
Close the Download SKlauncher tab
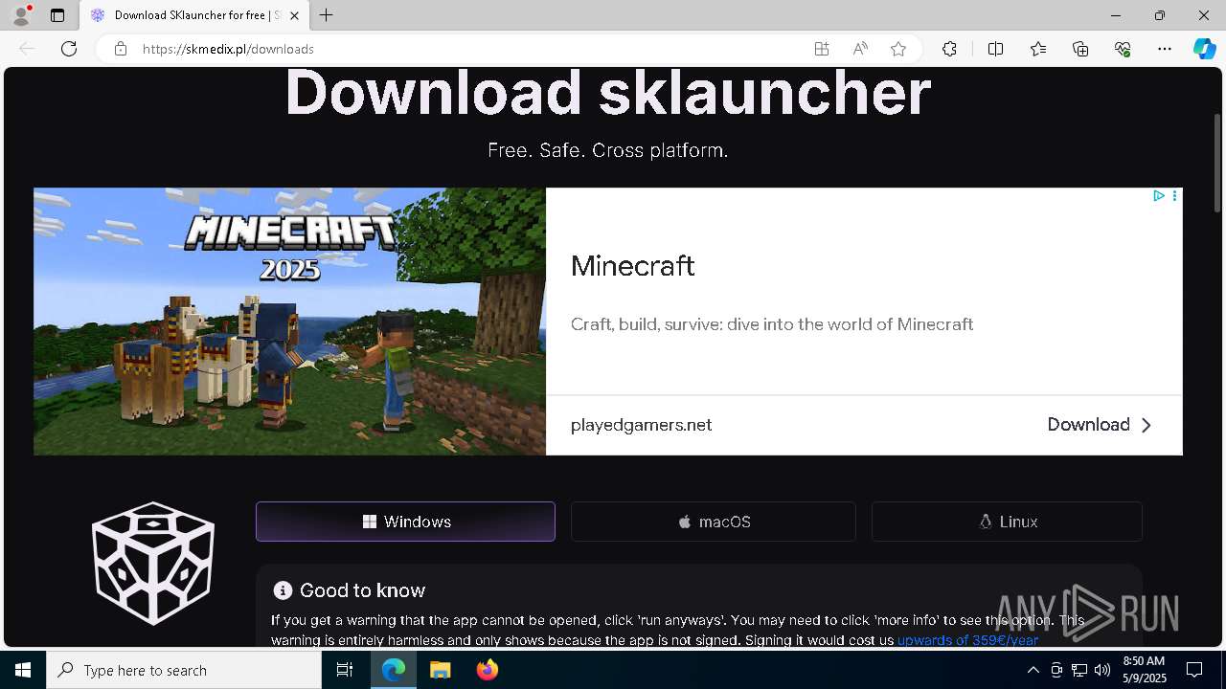point(294,15)
